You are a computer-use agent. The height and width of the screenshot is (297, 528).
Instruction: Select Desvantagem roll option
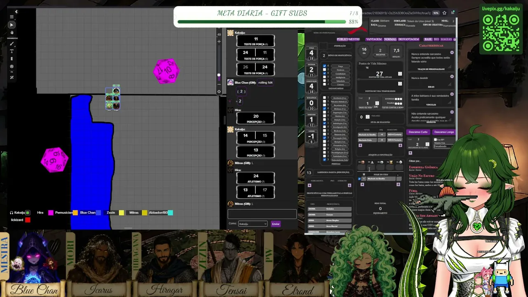409,39
